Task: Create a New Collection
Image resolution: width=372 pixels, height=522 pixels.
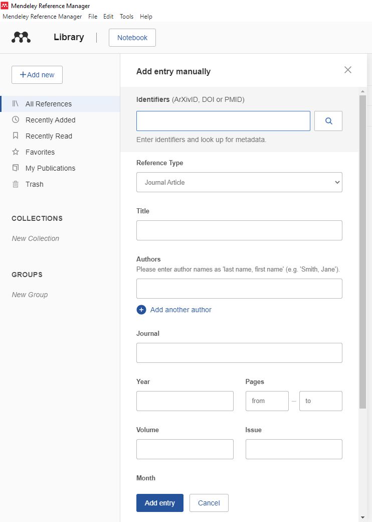Action: (x=35, y=238)
